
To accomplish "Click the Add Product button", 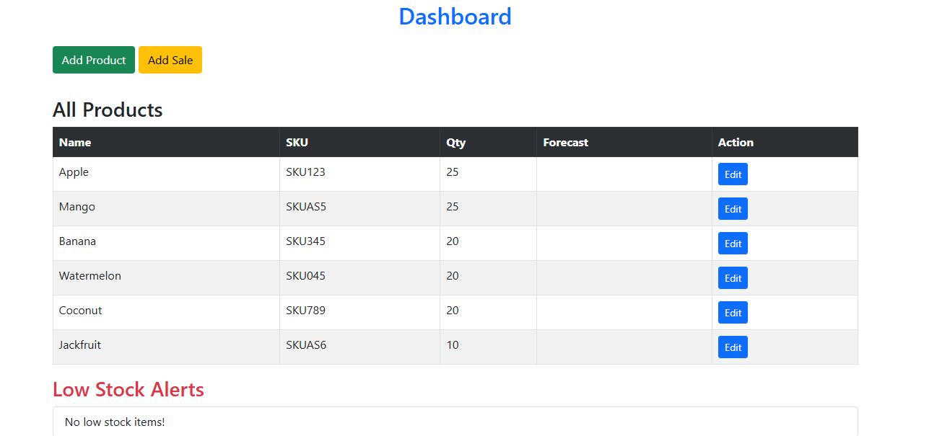I will (x=94, y=60).
